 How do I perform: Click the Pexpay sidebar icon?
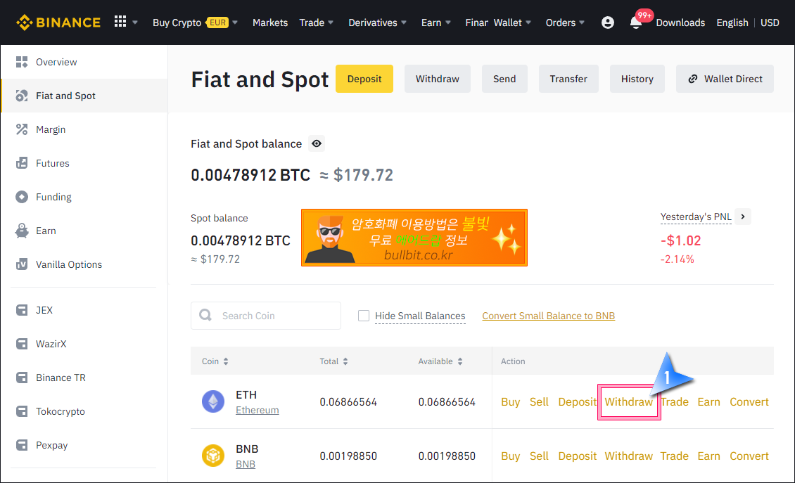(22, 445)
